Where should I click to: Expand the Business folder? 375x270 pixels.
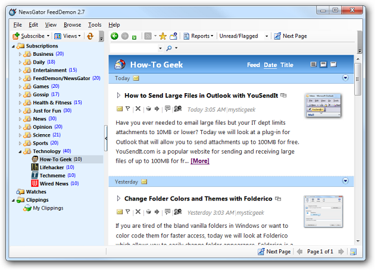[20, 54]
